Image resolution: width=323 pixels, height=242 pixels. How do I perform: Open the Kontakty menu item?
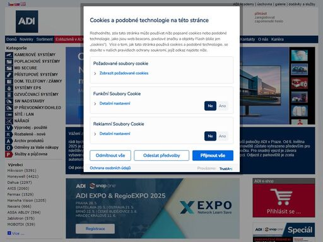[x=247, y=39]
